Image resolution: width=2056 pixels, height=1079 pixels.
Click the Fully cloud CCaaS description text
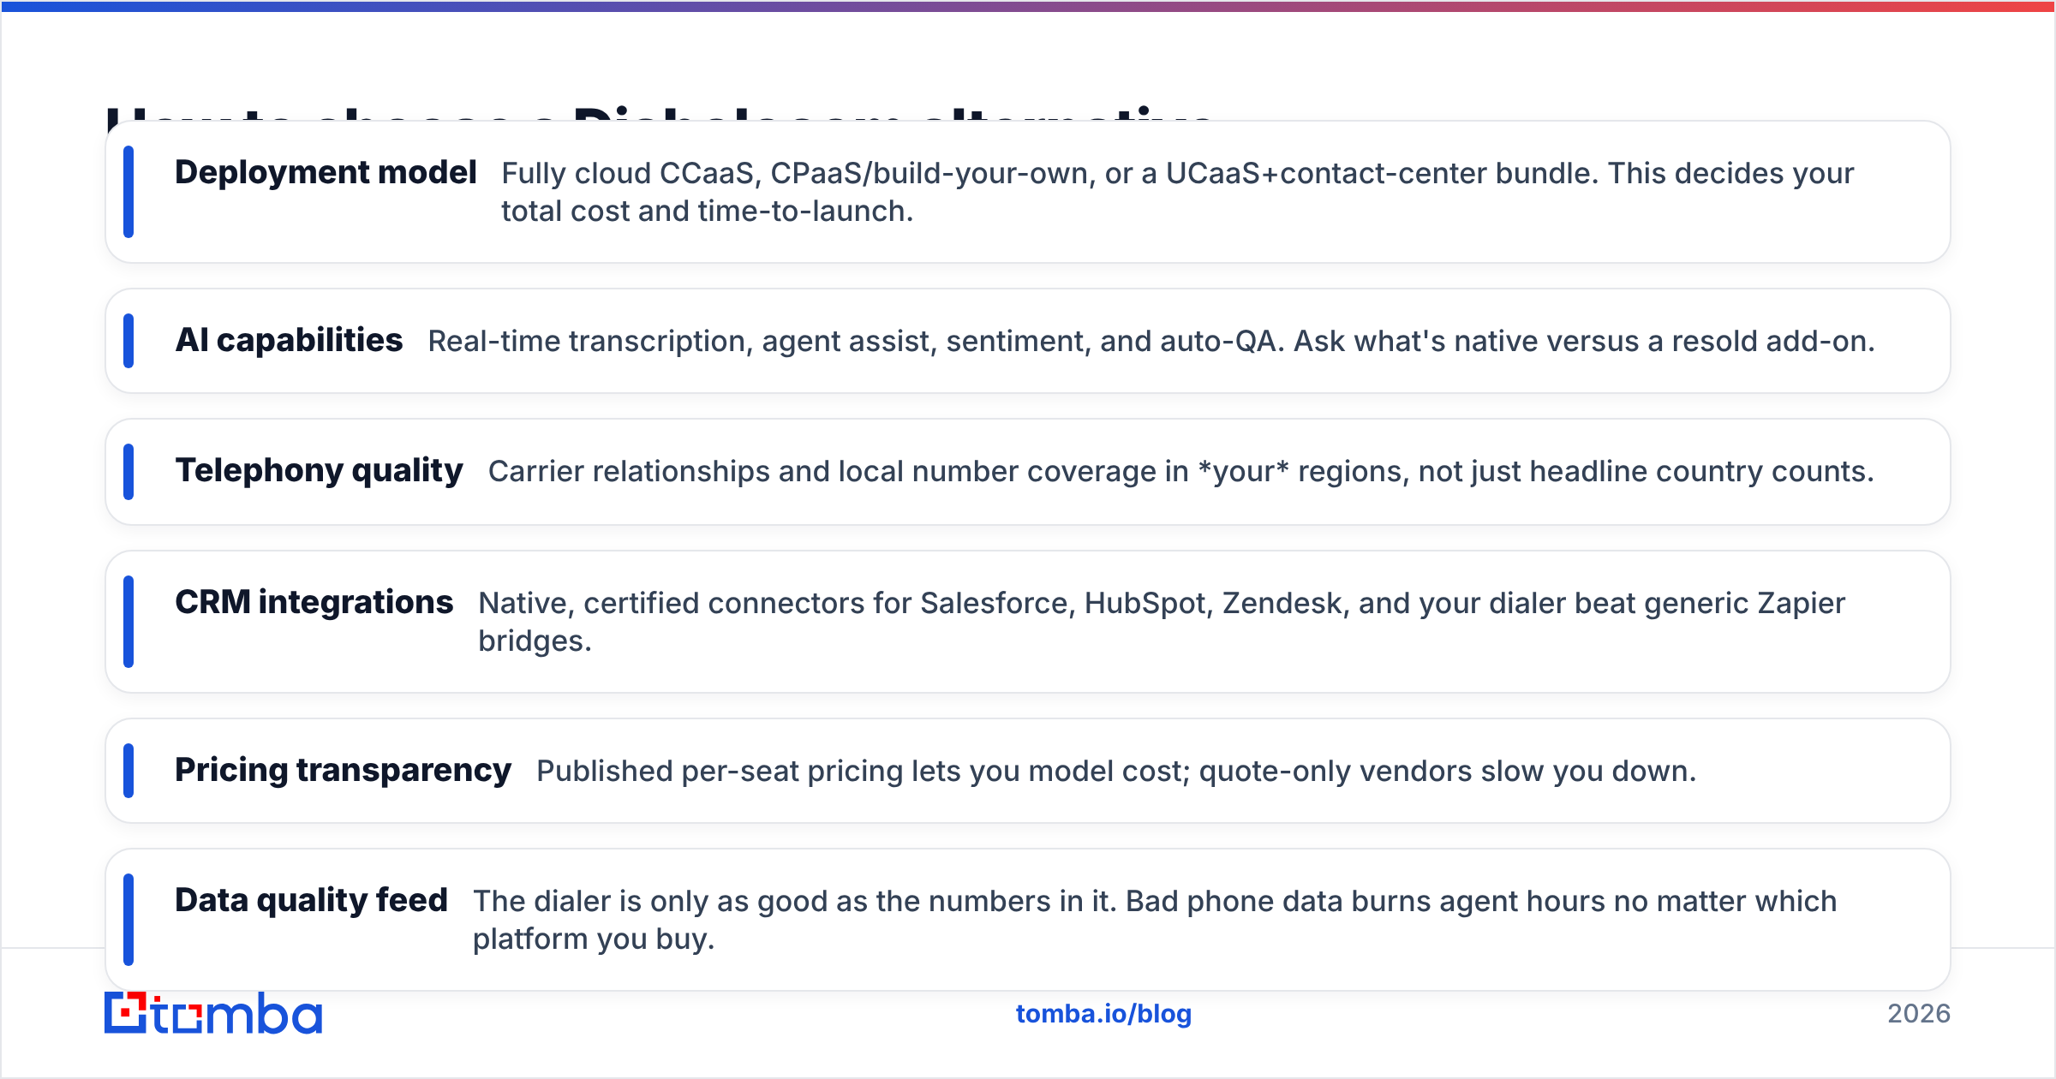click(x=1178, y=192)
